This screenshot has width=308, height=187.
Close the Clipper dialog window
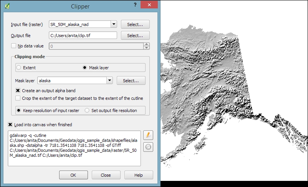tap(149, 5)
